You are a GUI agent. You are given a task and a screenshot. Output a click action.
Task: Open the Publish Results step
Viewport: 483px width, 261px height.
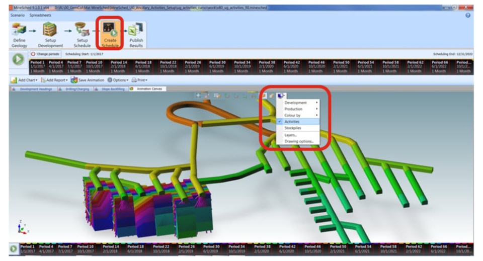[136, 35]
